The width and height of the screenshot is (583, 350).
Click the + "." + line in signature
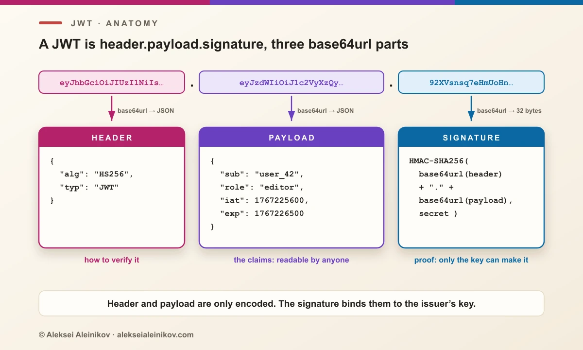click(436, 187)
